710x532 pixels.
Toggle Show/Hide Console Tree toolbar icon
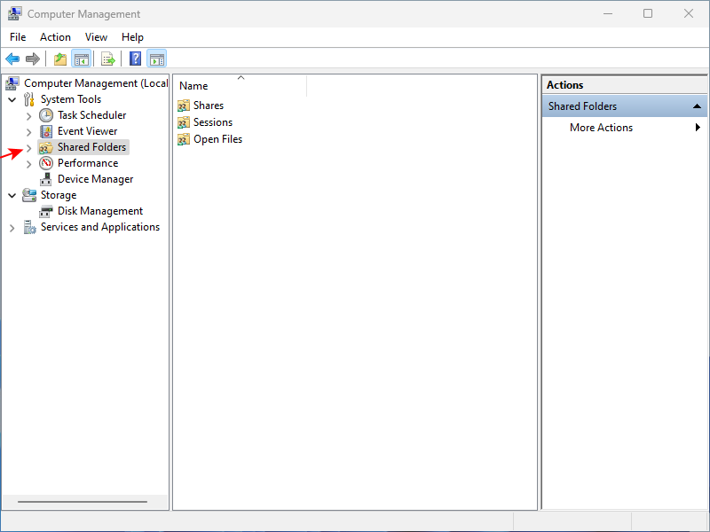click(82, 59)
